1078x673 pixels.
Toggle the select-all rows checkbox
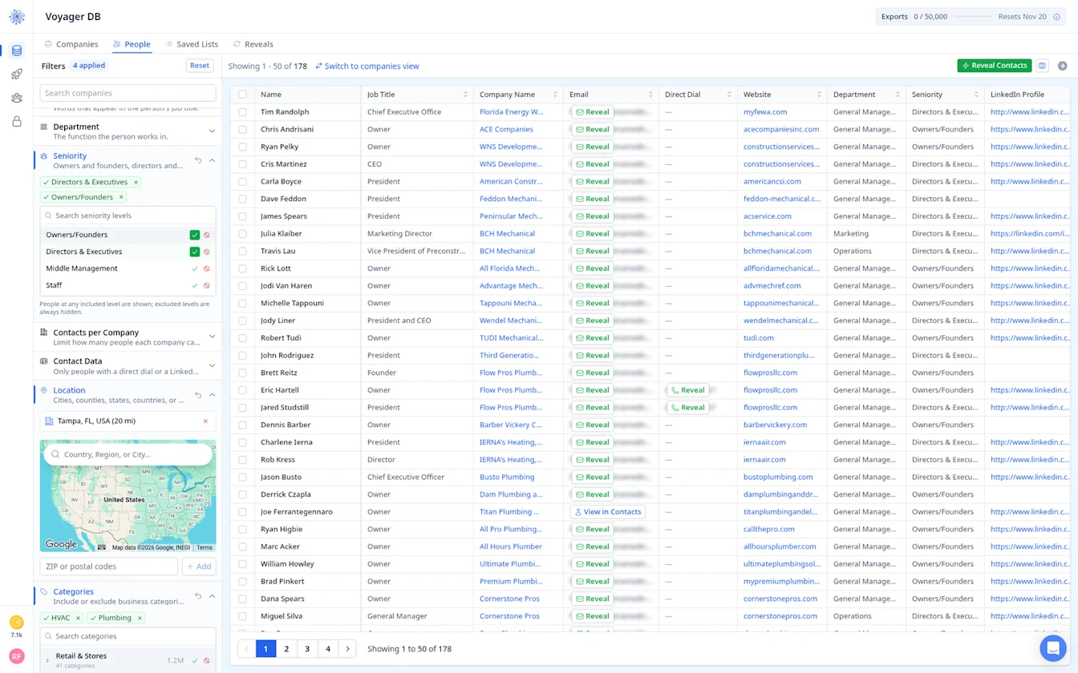point(242,95)
